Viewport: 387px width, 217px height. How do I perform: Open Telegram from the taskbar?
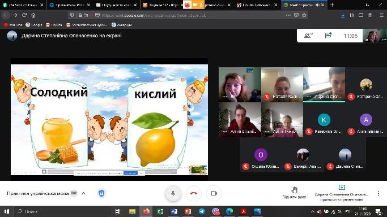(x=202, y=211)
